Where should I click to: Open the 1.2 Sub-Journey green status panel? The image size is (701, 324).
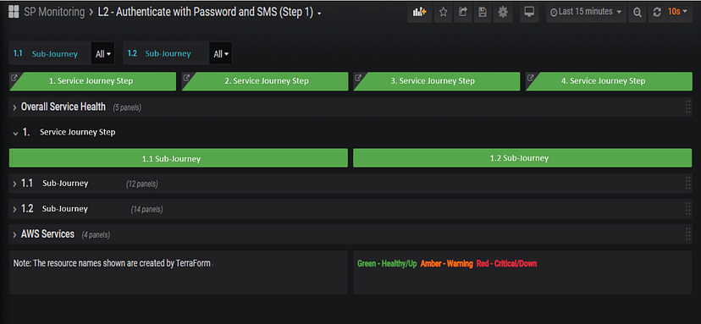click(522, 158)
